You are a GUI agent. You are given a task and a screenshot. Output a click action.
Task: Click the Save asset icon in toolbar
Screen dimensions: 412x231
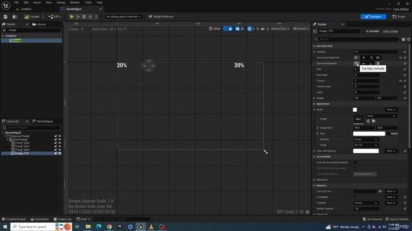[6, 17]
